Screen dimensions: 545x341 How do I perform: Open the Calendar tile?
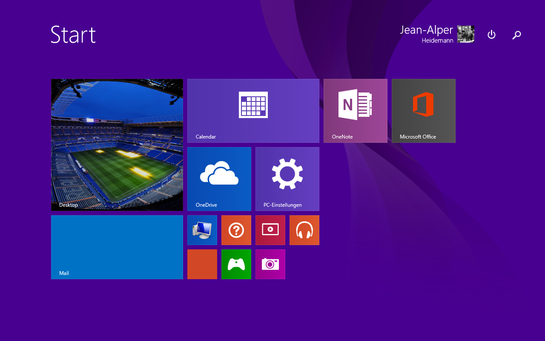pyautogui.click(x=253, y=111)
